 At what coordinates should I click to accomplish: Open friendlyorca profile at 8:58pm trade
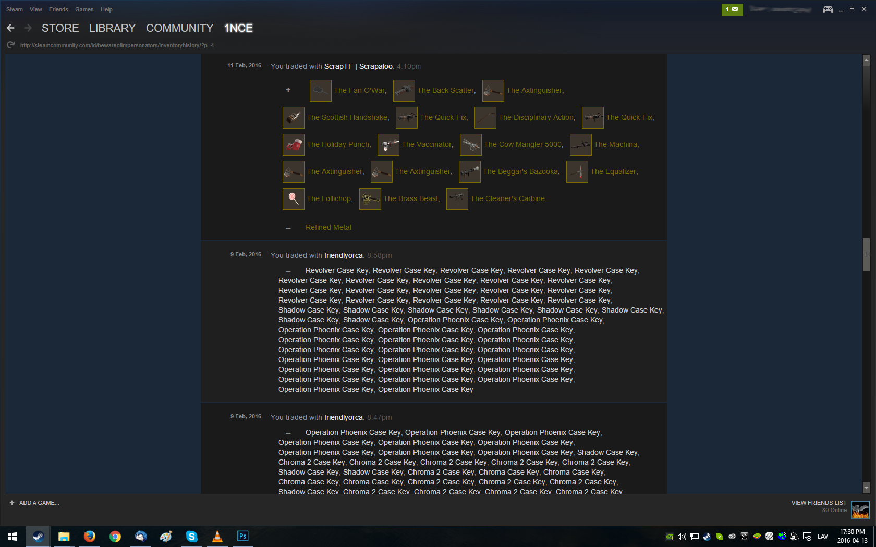tap(343, 255)
